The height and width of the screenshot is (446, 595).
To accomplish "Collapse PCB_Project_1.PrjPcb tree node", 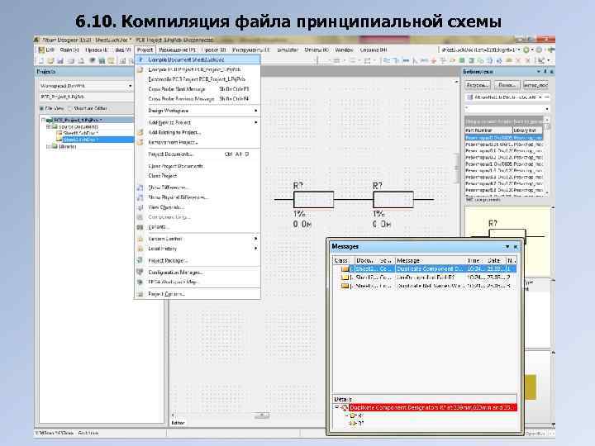I will pos(43,120).
